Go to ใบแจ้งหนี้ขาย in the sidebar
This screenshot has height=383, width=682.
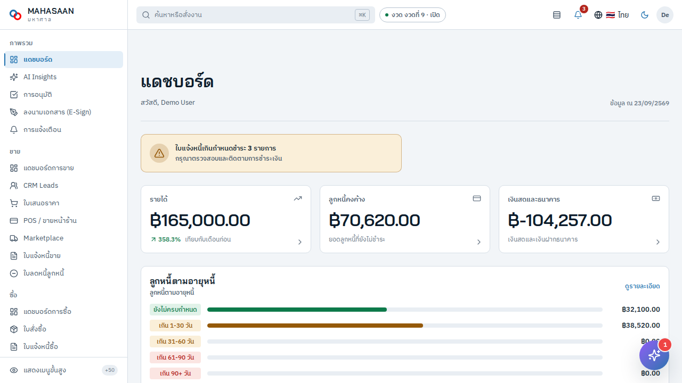63,256
